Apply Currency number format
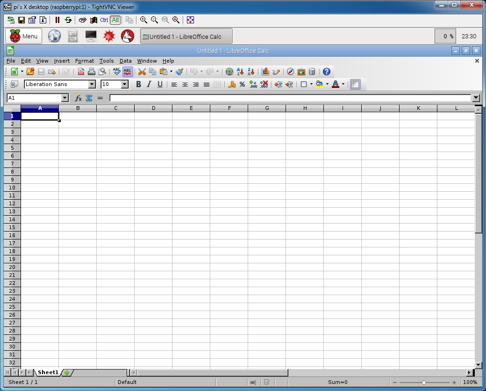Screen dimensions: 486x391 pyautogui.click(x=231, y=84)
